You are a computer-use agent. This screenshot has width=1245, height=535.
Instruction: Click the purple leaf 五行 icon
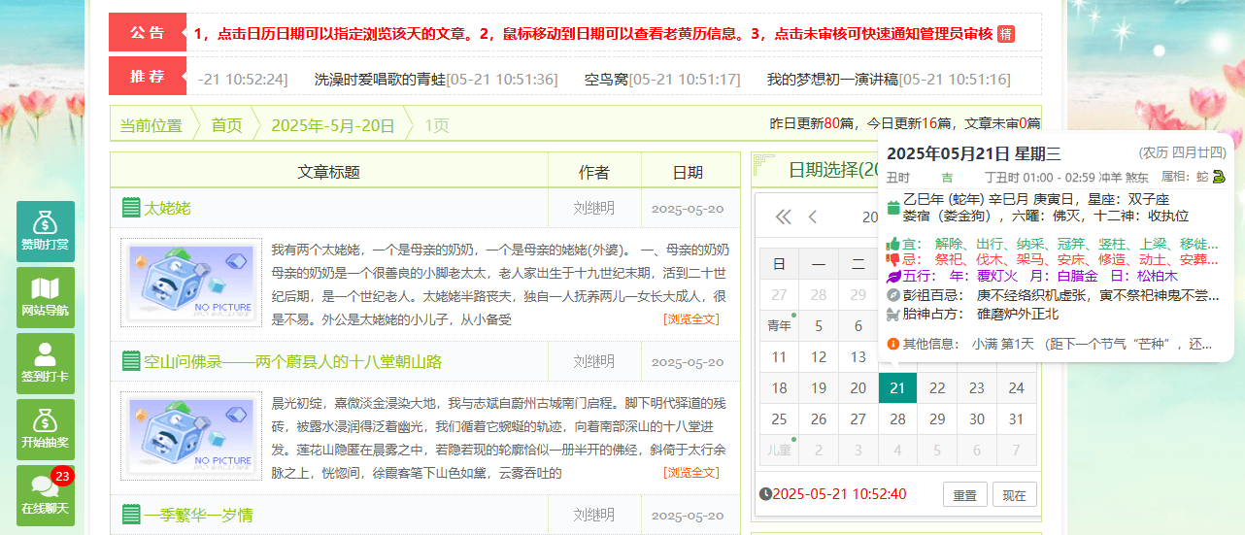pos(893,276)
